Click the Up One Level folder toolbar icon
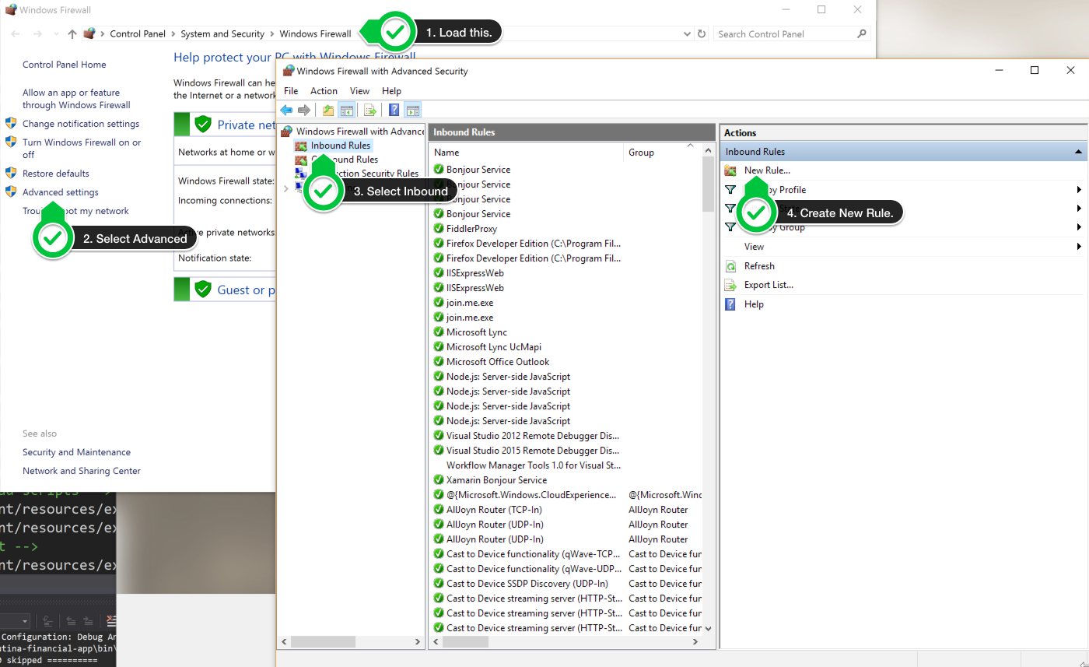Screen dimensions: 1089x667 tap(328, 111)
